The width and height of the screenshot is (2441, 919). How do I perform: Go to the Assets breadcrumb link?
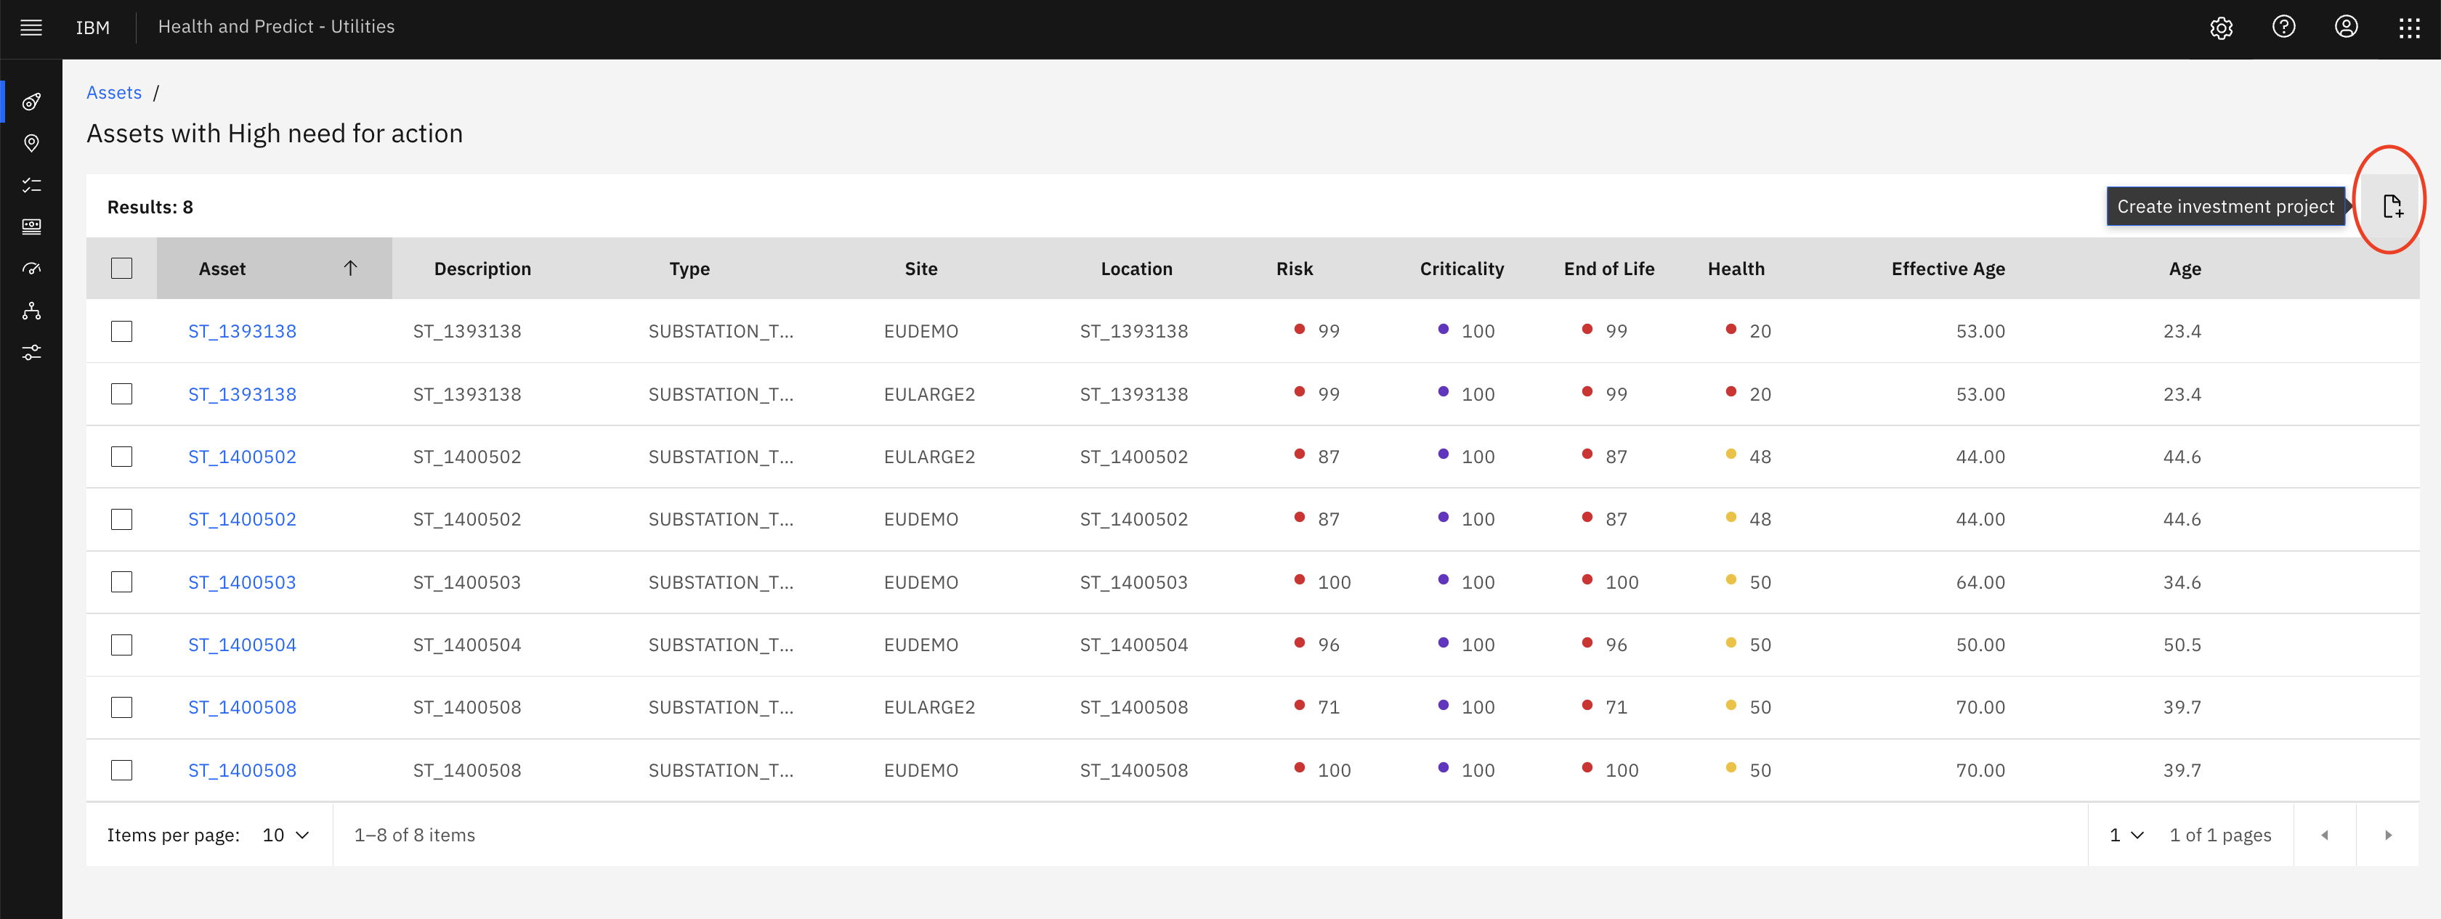[x=114, y=93]
